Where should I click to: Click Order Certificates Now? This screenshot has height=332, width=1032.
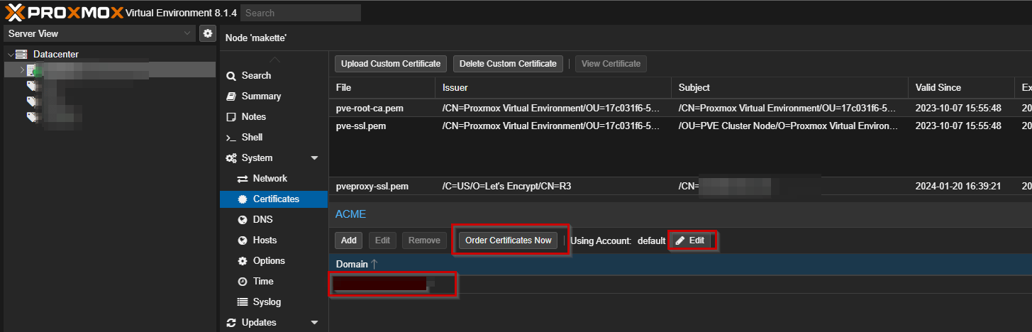[509, 240]
